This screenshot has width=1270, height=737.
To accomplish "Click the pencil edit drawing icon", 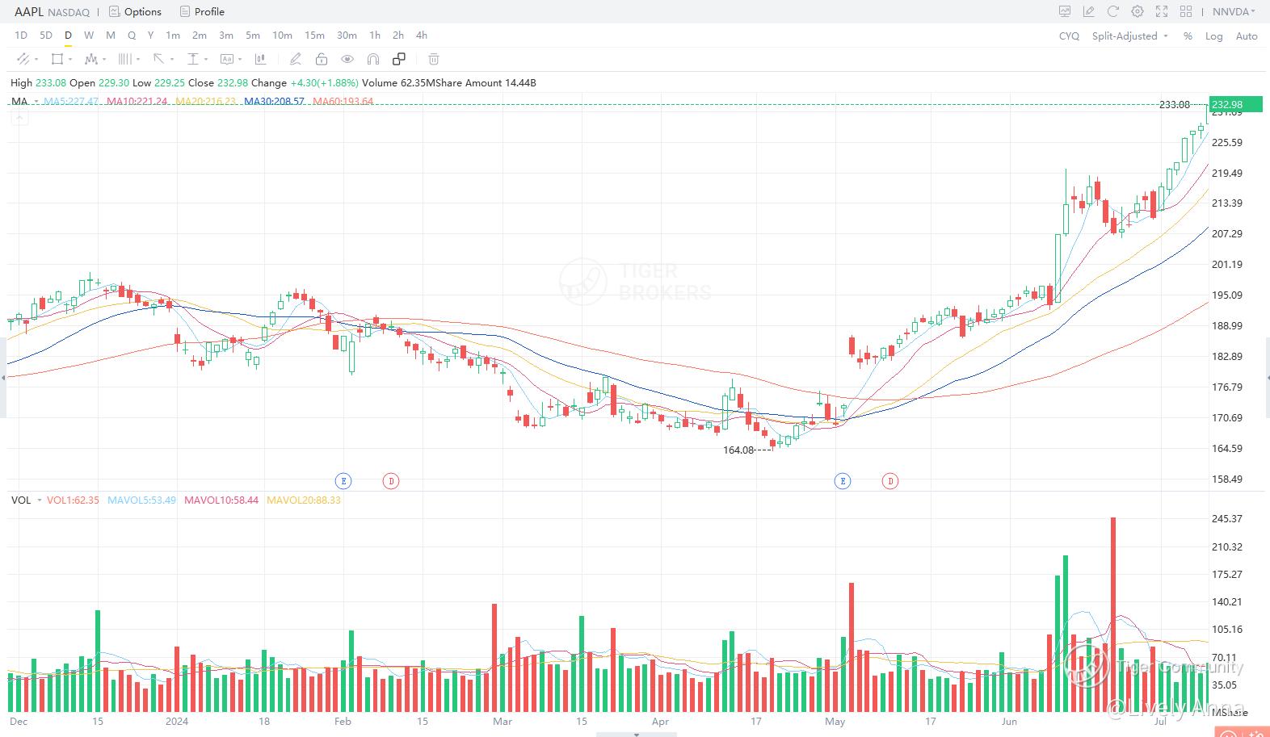I will 296,59.
